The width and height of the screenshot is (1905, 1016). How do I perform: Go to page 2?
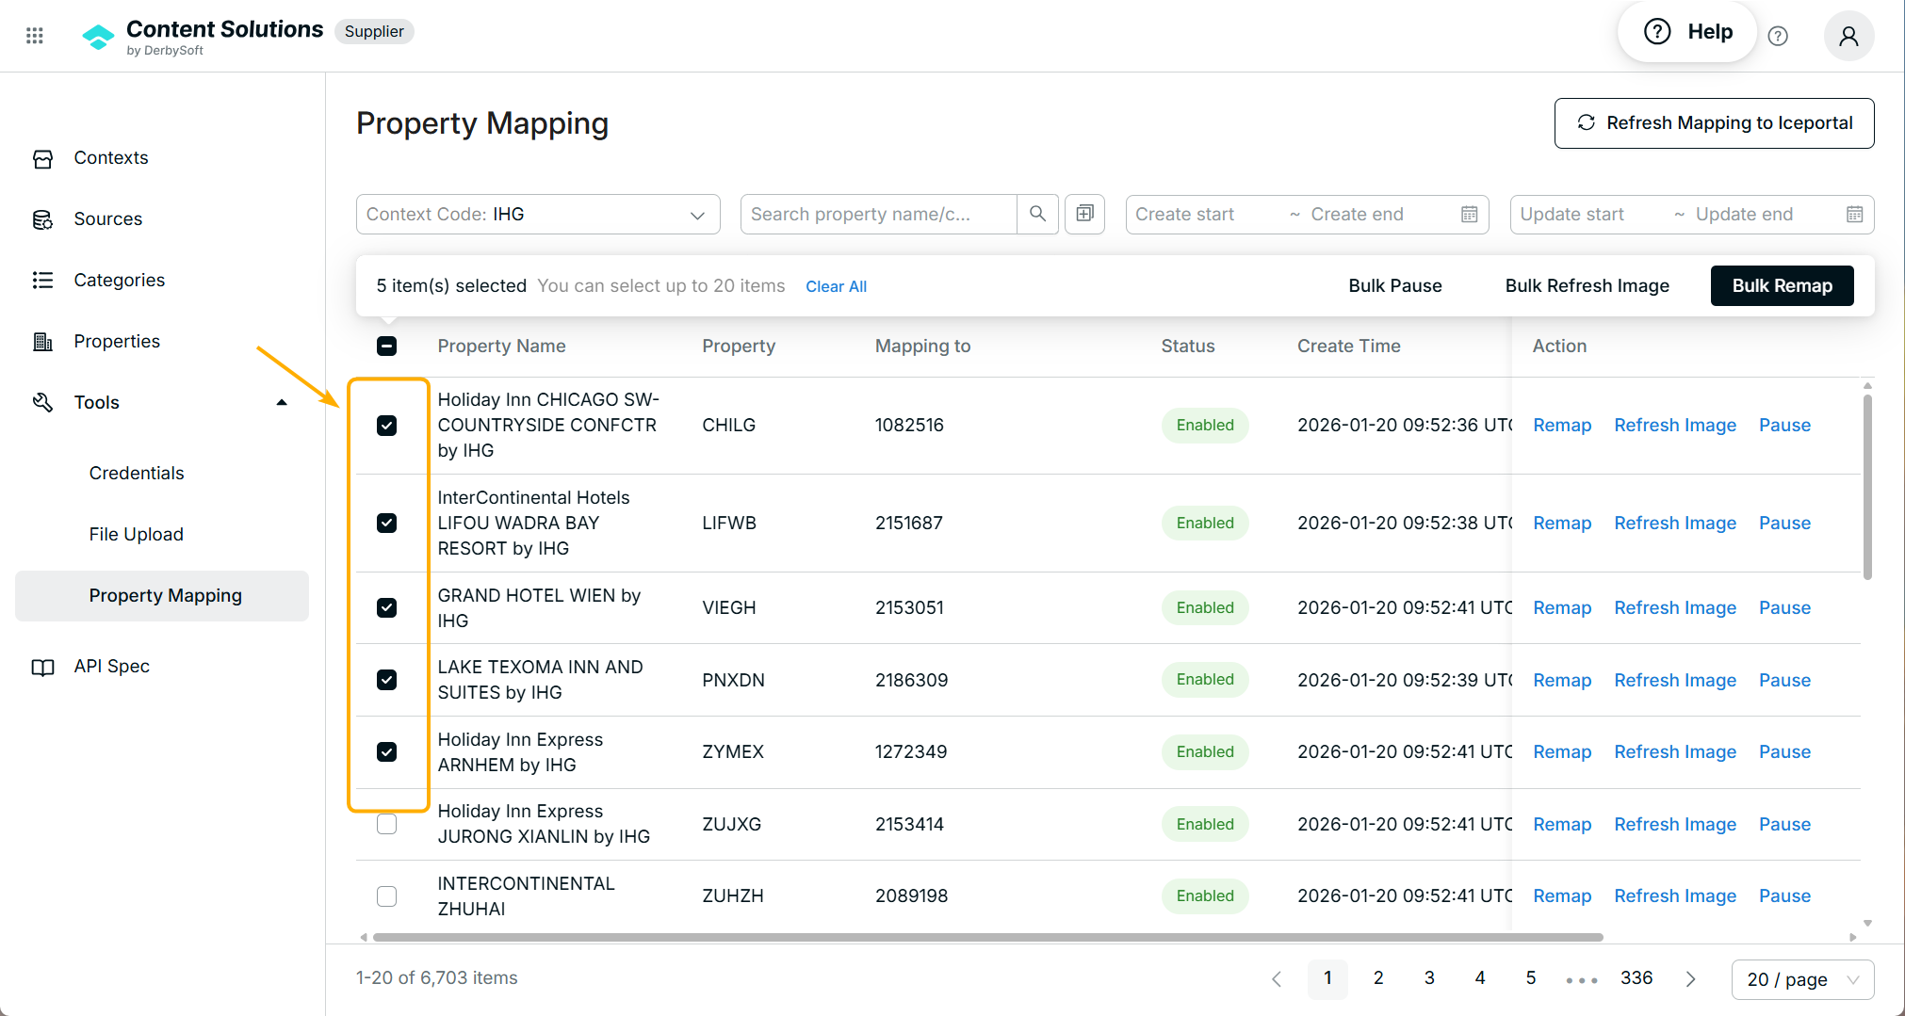click(1377, 978)
